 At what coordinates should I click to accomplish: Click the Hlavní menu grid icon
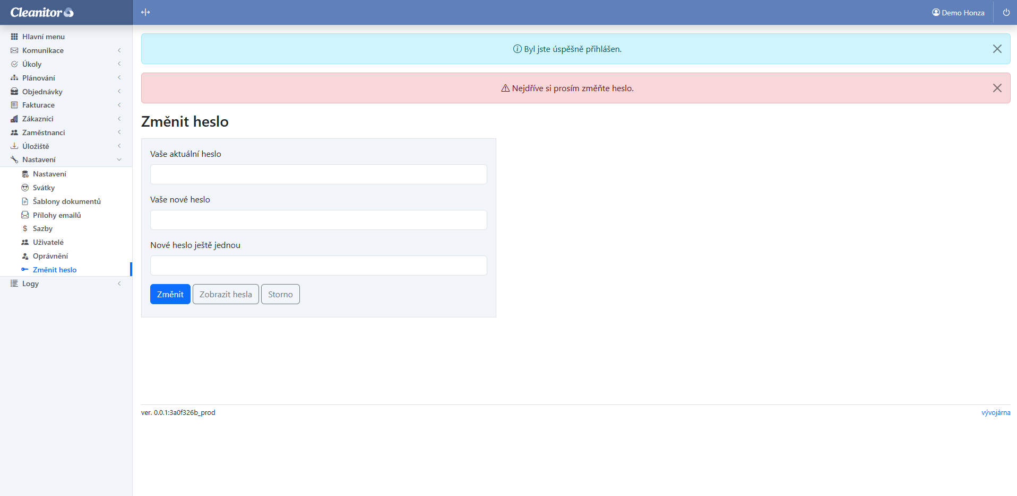[x=14, y=37]
